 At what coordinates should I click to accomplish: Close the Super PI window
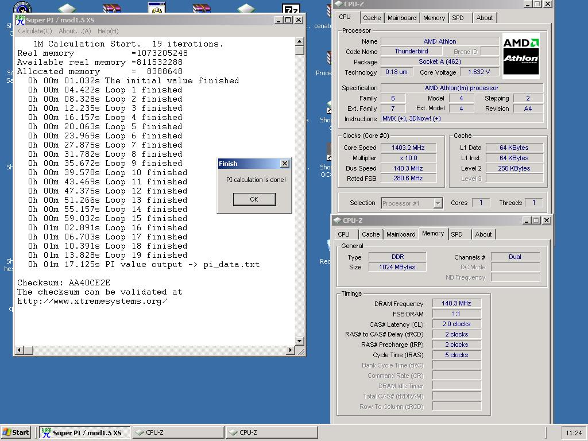tap(299, 20)
